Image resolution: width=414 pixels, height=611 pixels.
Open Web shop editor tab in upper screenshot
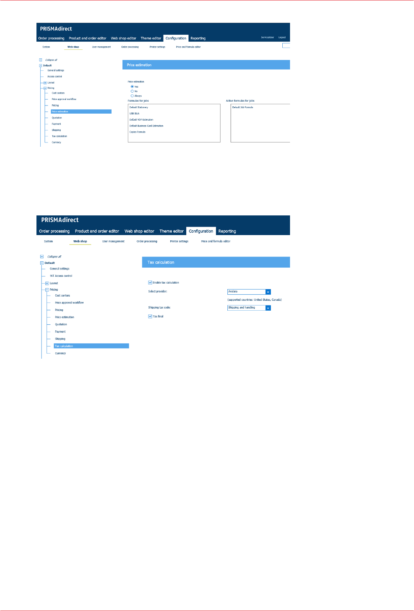click(x=124, y=38)
